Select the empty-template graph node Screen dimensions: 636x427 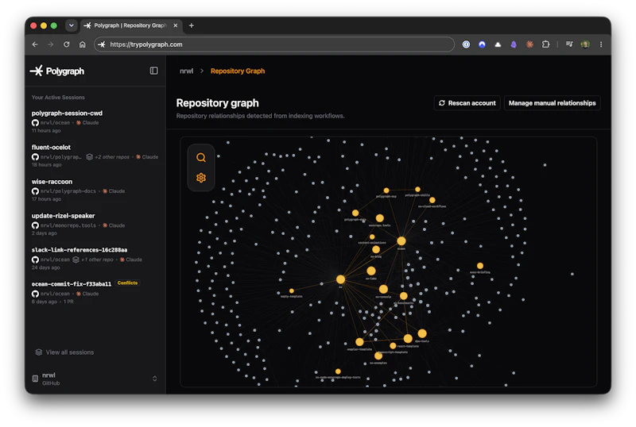pyautogui.click(x=291, y=290)
